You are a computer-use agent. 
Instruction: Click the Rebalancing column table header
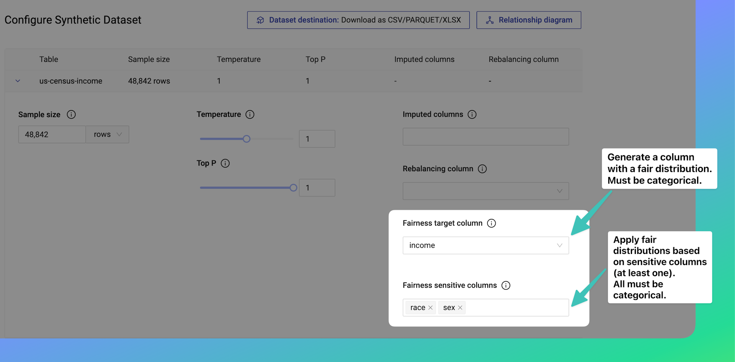click(x=523, y=59)
